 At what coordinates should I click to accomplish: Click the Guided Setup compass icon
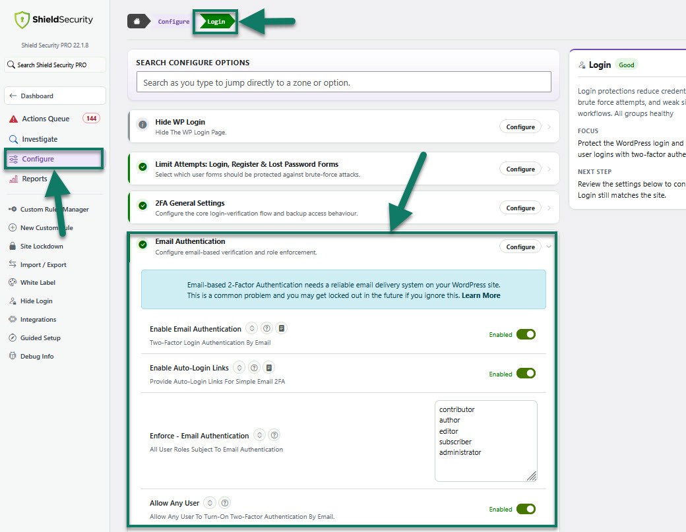tap(13, 338)
